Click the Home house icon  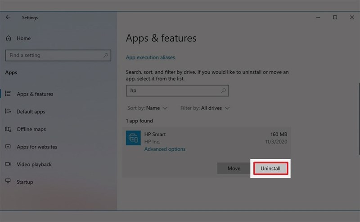pos(9,38)
